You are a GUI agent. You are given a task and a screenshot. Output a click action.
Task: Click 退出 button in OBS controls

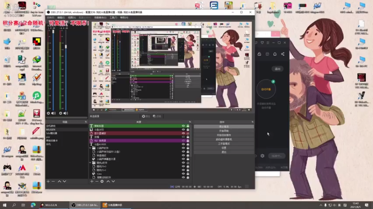[x=224, y=152]
